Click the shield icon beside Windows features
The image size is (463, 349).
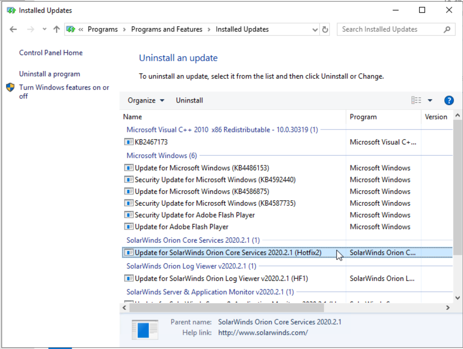click(10, 87)
